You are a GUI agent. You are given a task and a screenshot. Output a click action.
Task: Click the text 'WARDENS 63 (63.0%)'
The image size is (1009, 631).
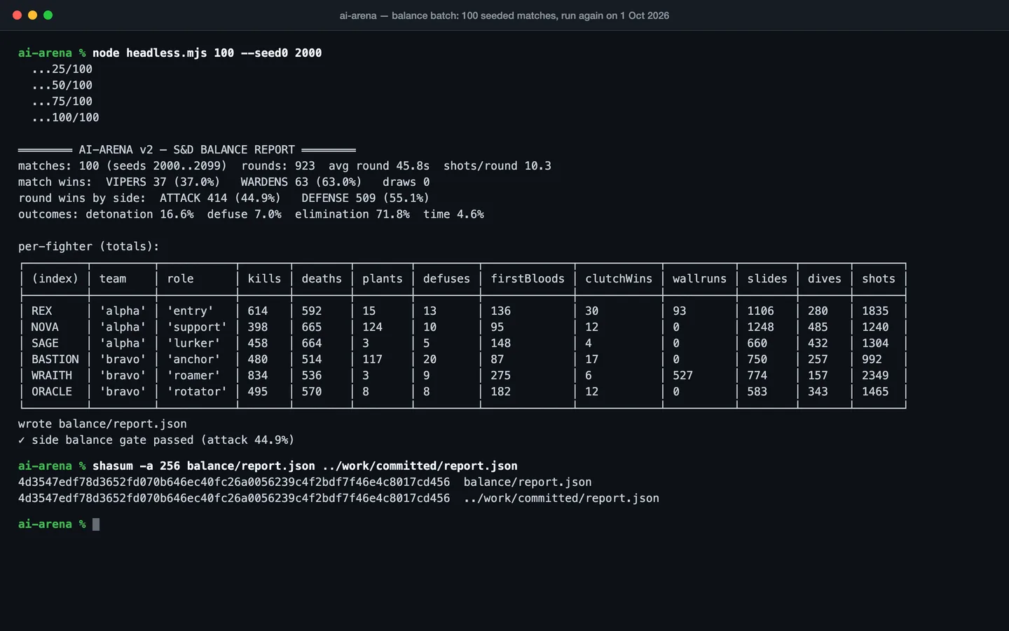pyautogui.click(x=301, y=182)
